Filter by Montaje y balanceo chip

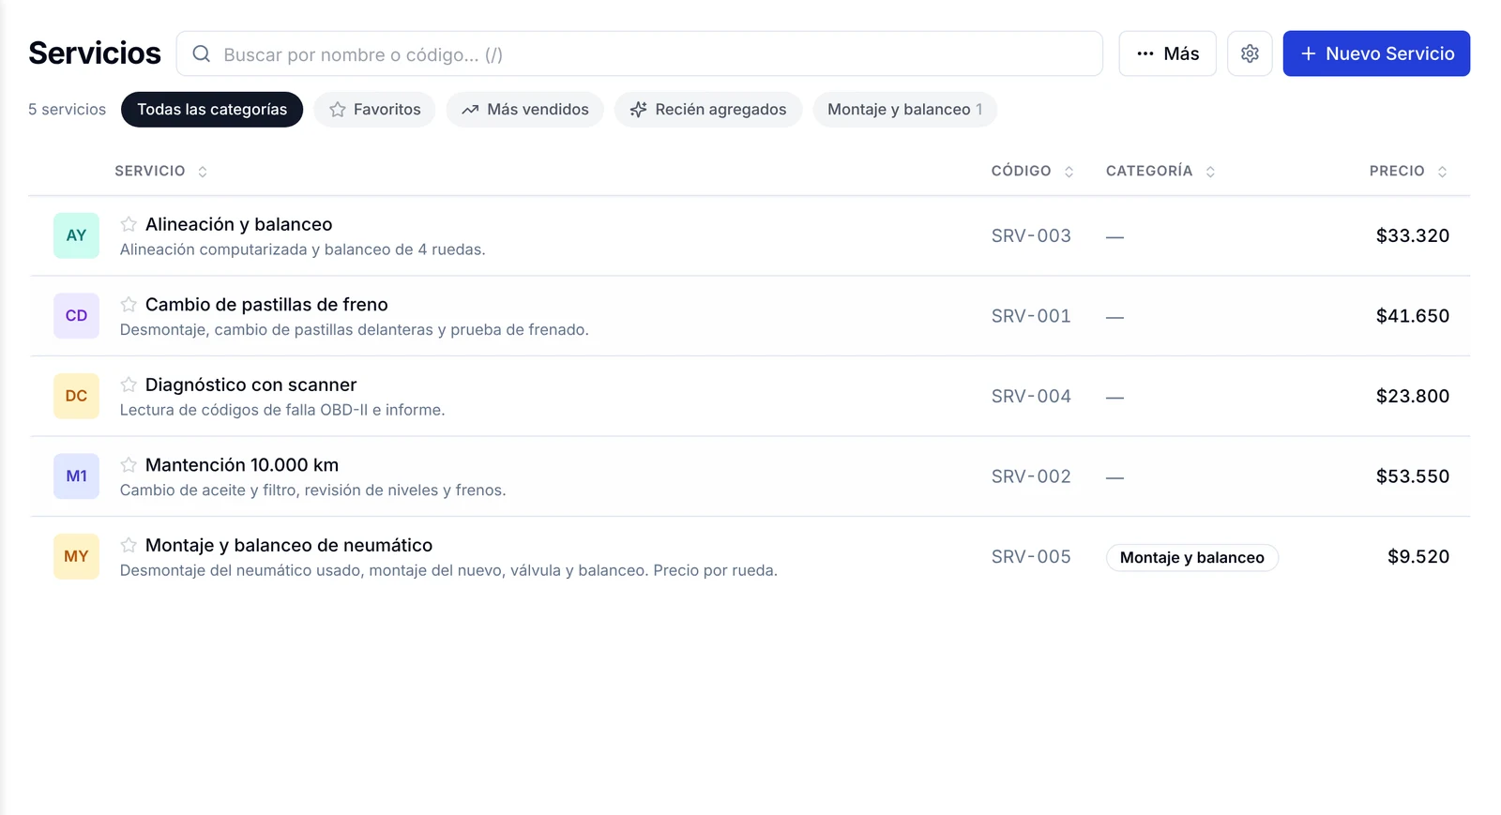click(x=904, y=110)
